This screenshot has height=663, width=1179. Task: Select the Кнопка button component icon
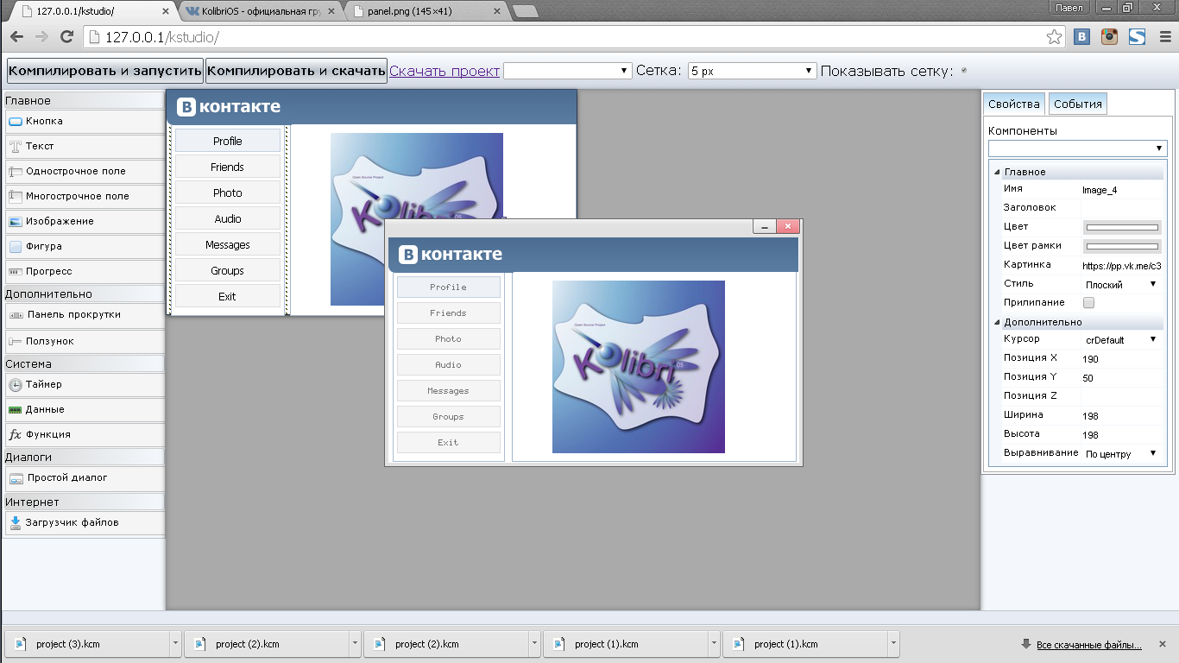[16, 122]
